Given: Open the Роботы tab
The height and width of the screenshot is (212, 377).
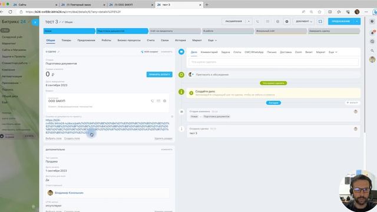Looking at the screenshot, I should coord(106,41).
